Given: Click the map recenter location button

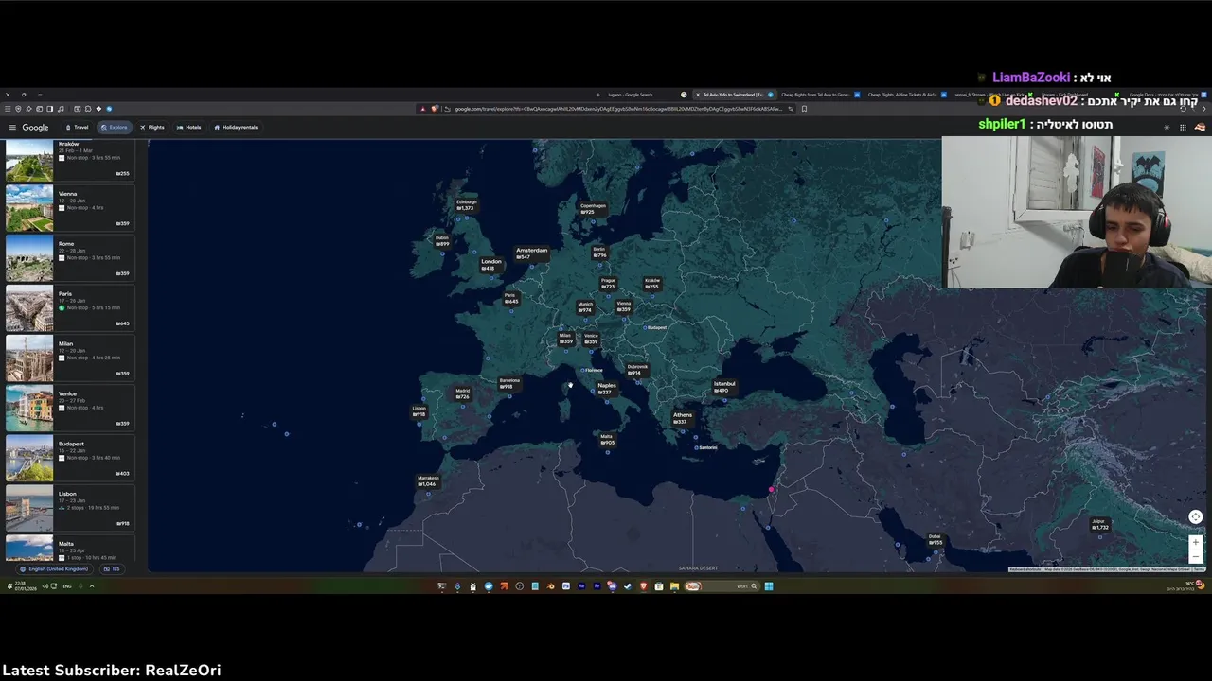Looking at the screenshot, I should point(1196,516).
